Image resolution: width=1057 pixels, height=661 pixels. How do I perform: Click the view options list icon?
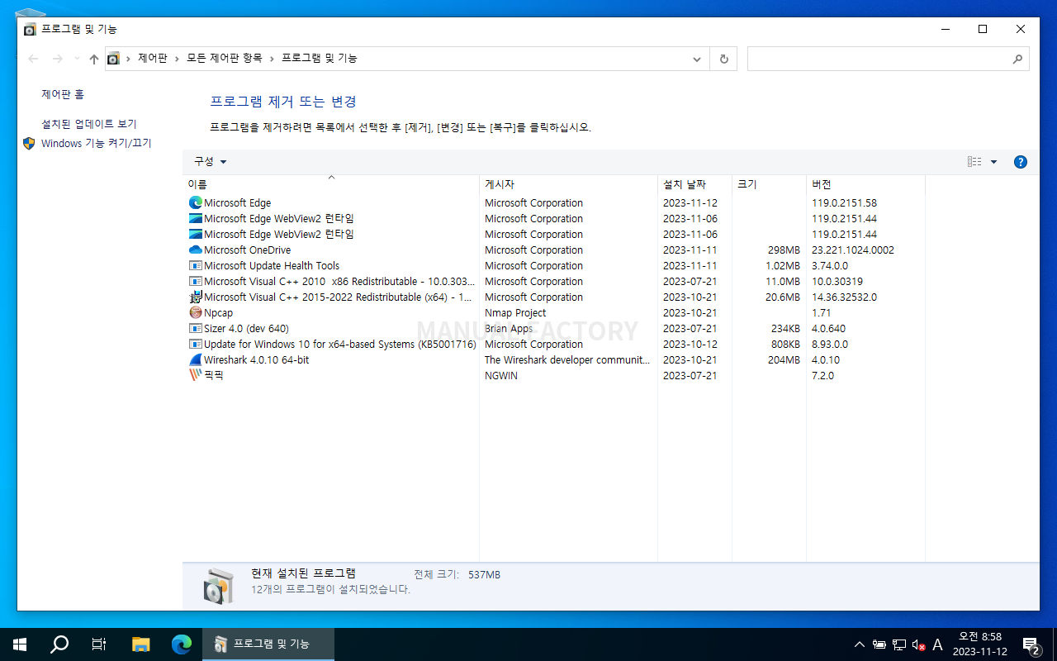point(974,162)
